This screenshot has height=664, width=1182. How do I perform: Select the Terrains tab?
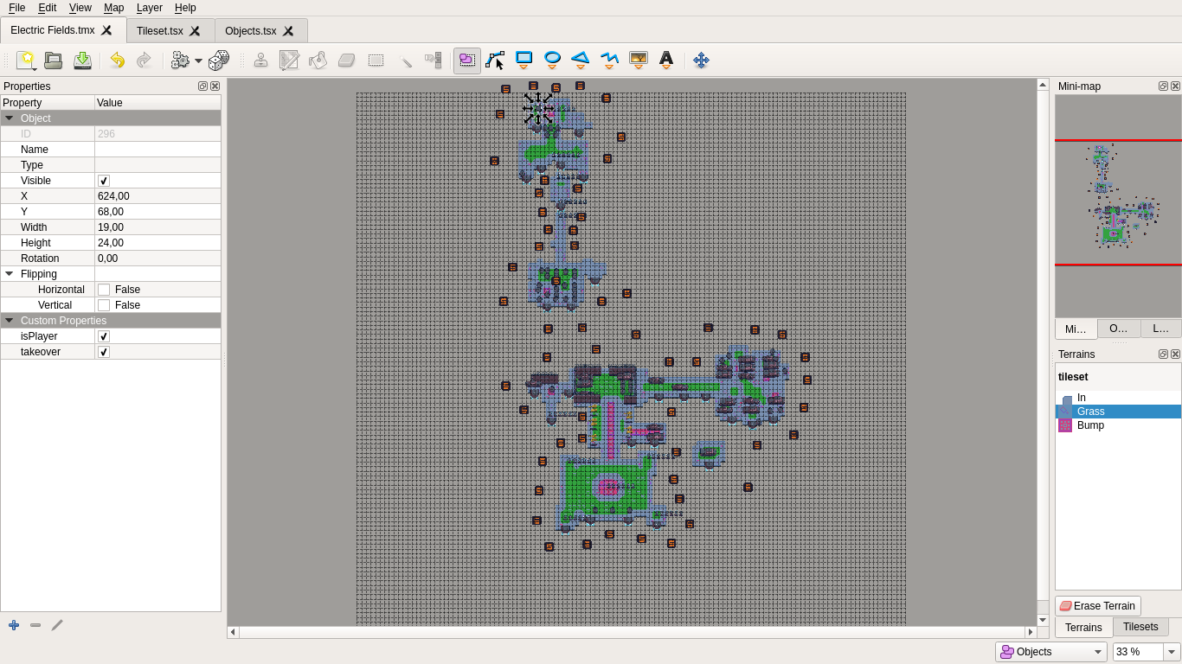(1083, 628)
